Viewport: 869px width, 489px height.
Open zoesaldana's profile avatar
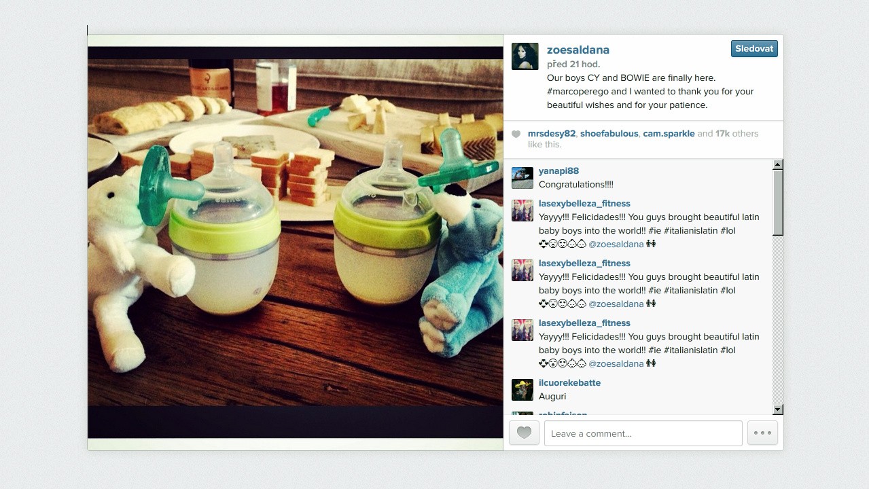[525, 56]
